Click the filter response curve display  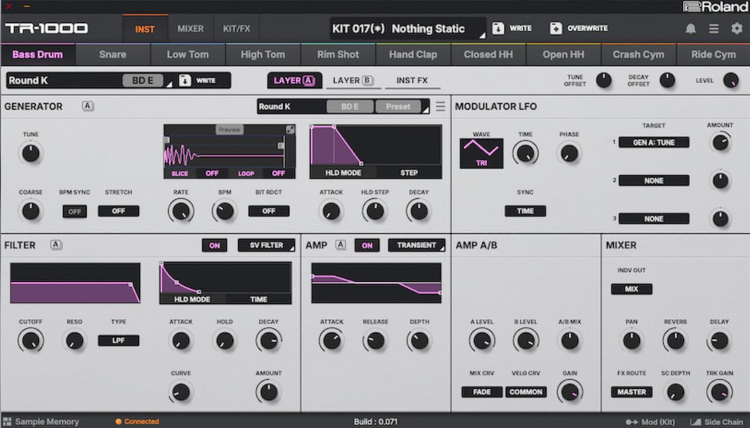76,283
